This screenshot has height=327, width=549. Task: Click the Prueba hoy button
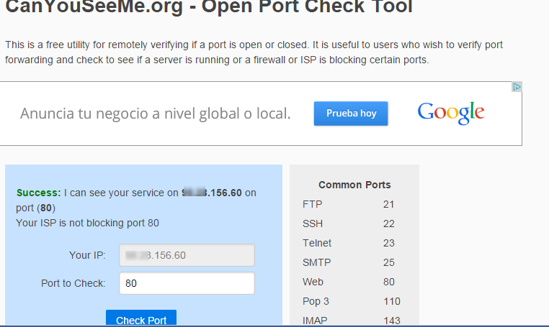click(x=351, y=114)
